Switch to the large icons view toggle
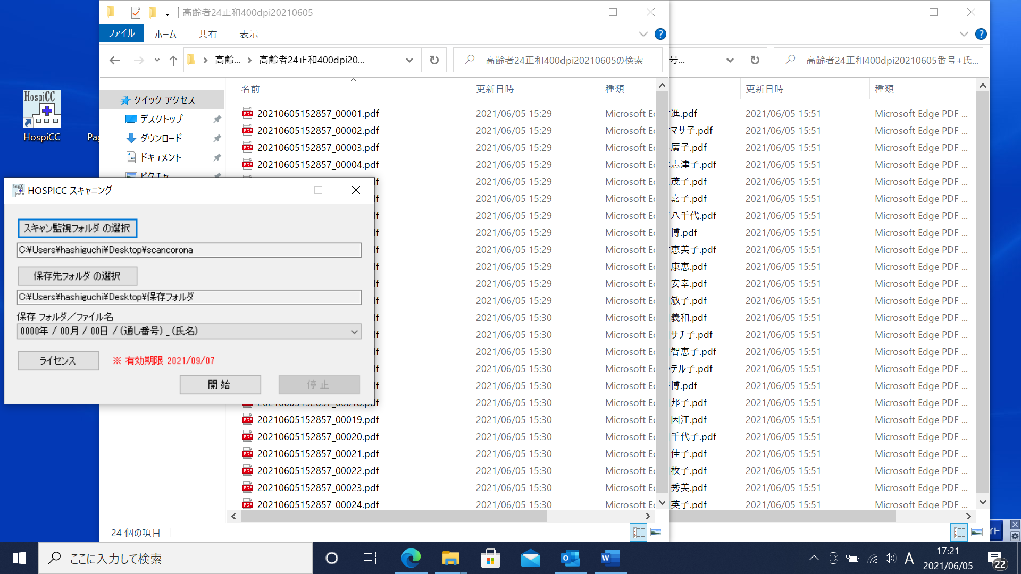The width and height of the screenshot is (1021, 574). (656, 532)
